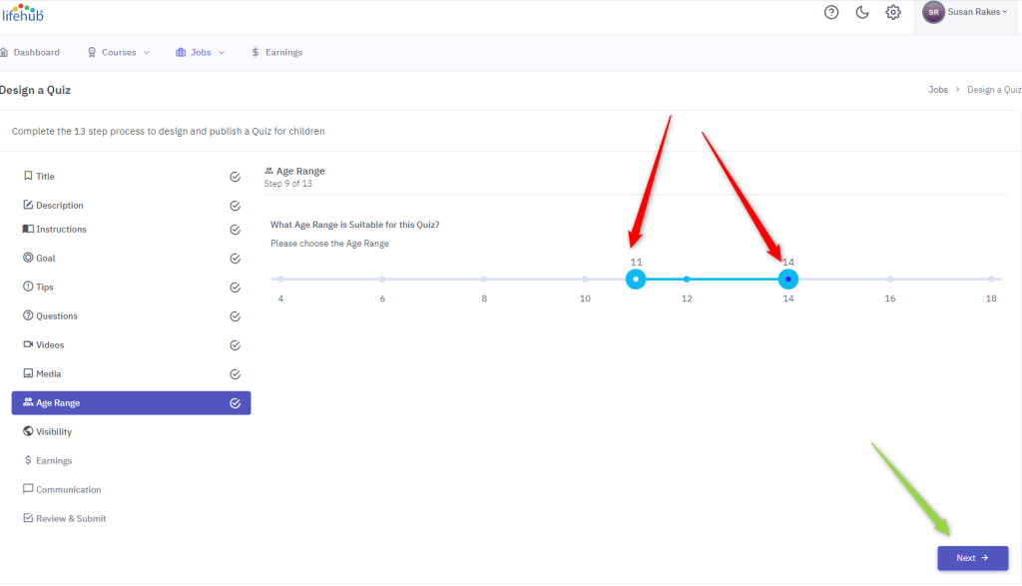Click the briefcase icon beside Jobs

(181, 52)
